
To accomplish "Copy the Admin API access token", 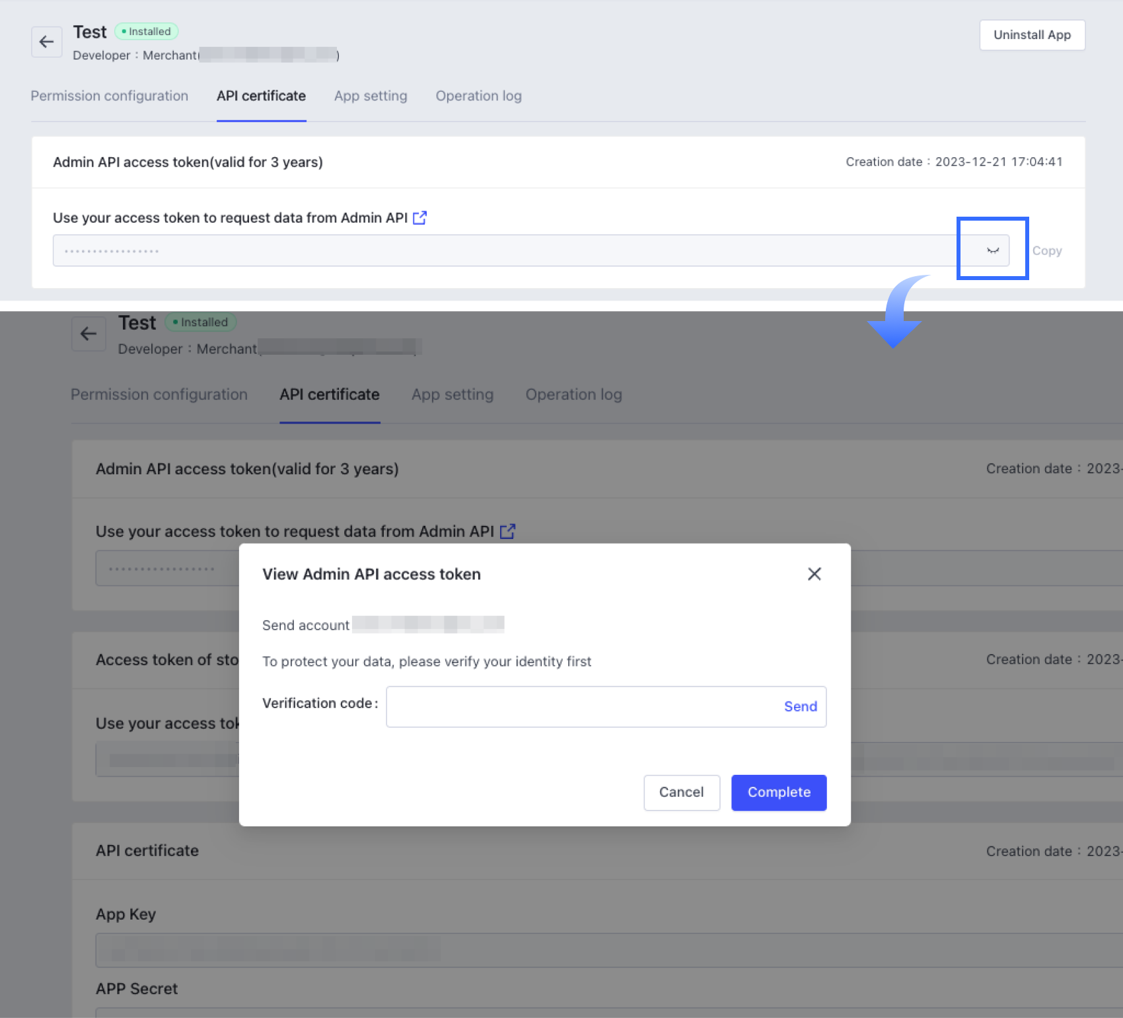I will [1046, 251].
